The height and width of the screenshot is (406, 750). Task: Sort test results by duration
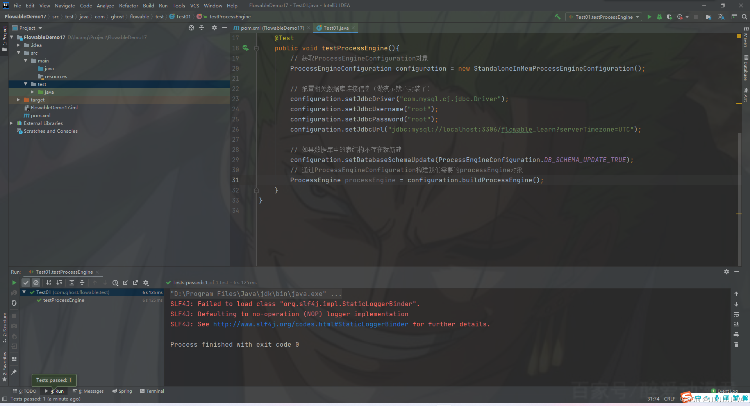(59, 283)
